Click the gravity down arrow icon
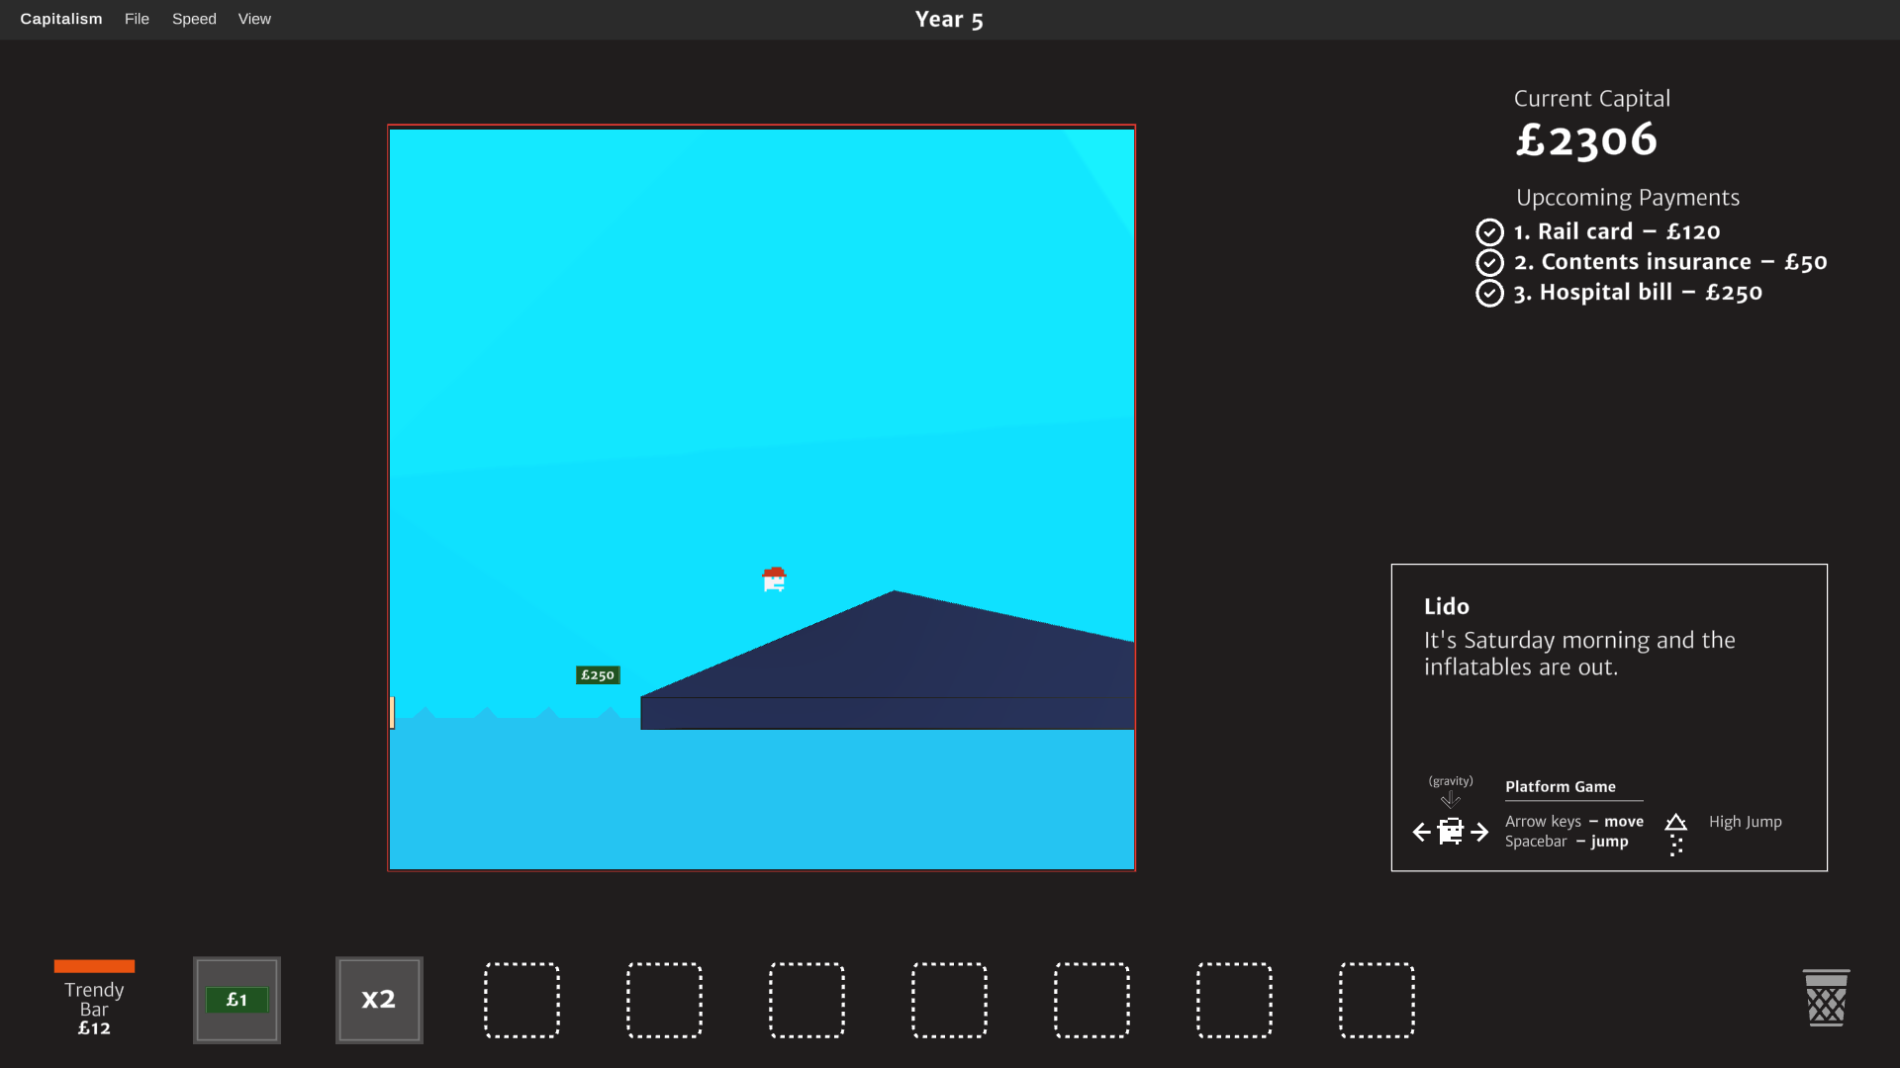 [x=1451, y=799]
